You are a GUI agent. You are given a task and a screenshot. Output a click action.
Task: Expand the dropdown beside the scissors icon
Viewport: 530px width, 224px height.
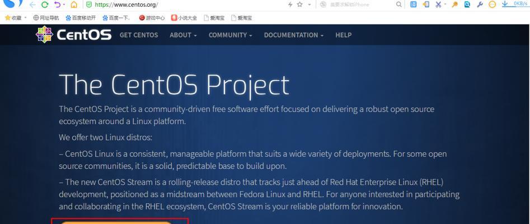point(445,4)
